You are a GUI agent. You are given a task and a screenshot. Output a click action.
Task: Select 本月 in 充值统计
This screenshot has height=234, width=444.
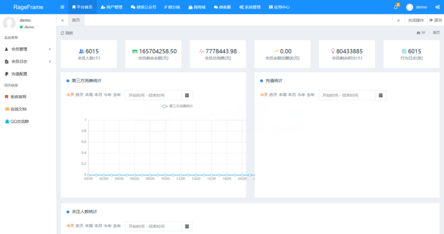coord(292,95)
